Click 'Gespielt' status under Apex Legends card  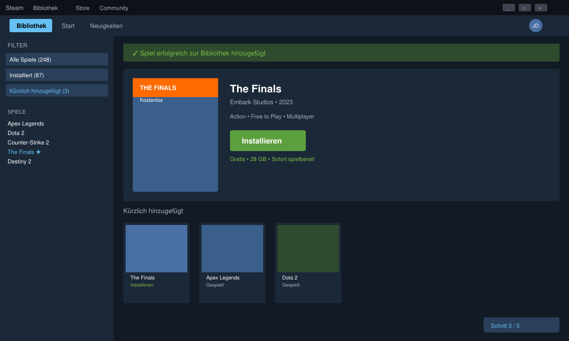(215, 285)
